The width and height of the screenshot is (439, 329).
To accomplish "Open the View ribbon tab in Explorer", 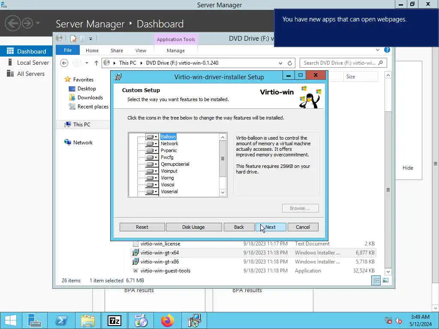I will [141, 51].
